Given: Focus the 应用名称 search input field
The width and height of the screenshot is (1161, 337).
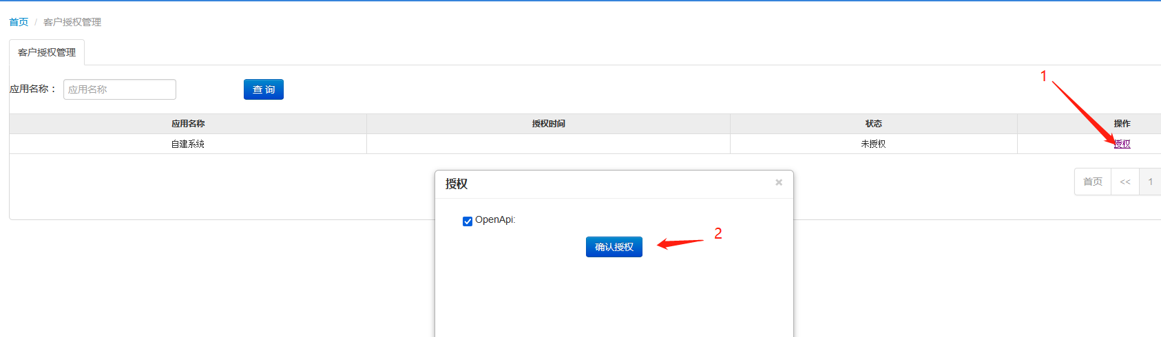Looking at the screenshot, I should [x=120, y=89].
